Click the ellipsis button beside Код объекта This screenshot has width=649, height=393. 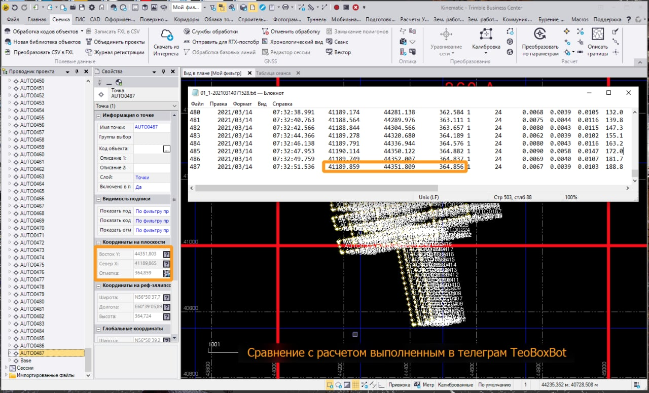166,149
